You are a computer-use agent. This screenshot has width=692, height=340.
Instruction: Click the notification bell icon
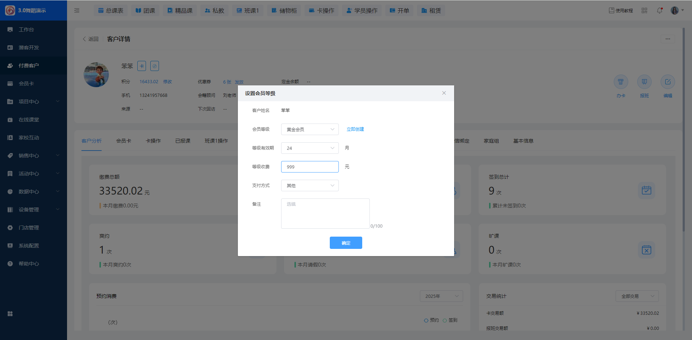[660, 10]
